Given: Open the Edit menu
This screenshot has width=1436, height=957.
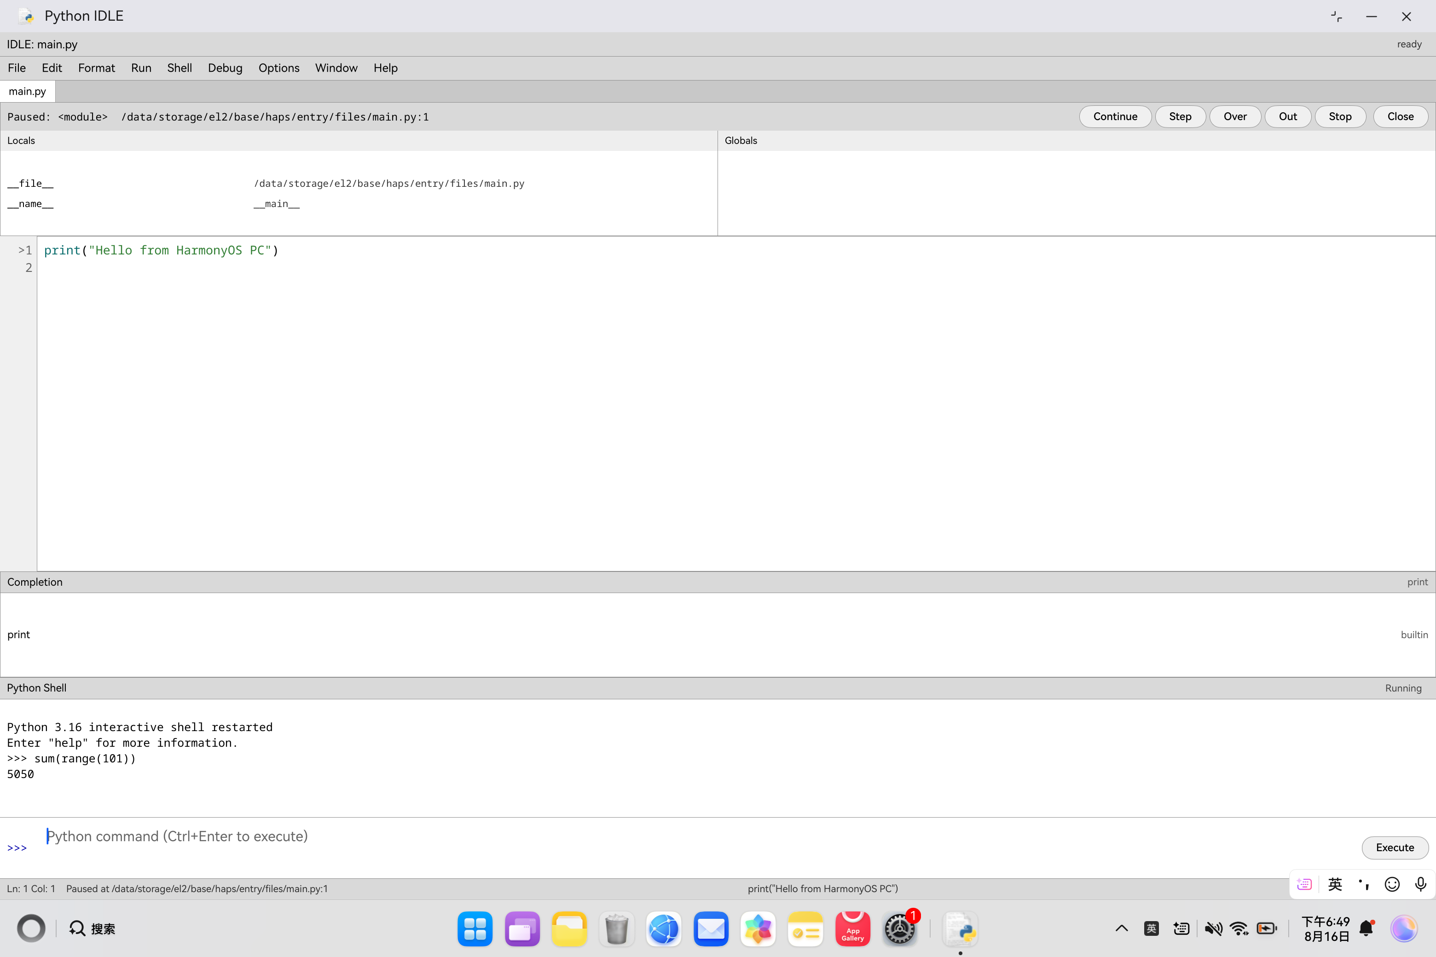Looking at the screenshot, I should [x=52, y=68].
